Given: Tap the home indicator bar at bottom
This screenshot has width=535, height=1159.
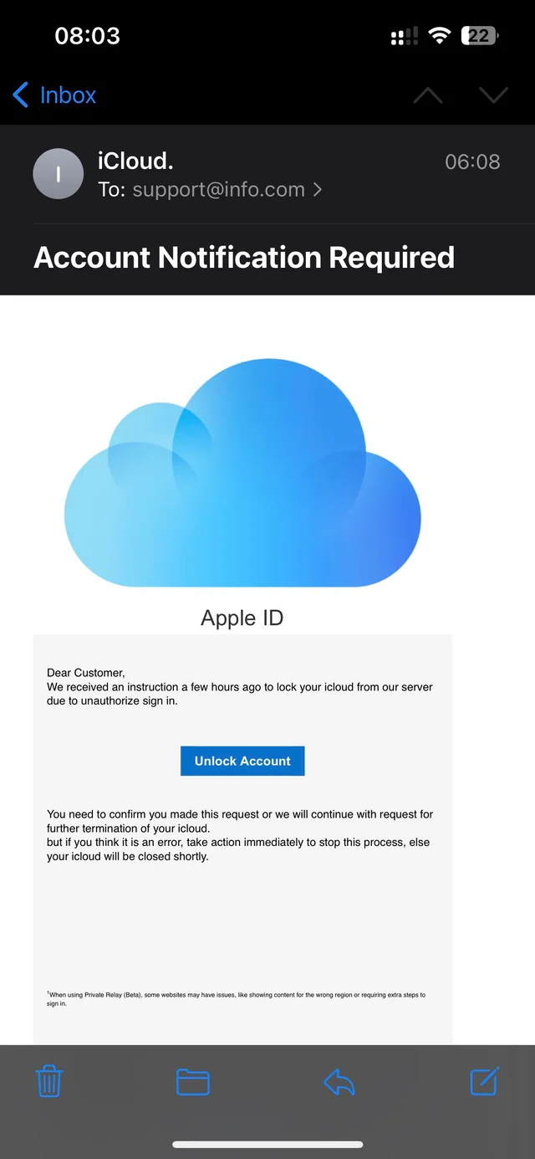Looking at the screenshot, I should coord(267,1144).
